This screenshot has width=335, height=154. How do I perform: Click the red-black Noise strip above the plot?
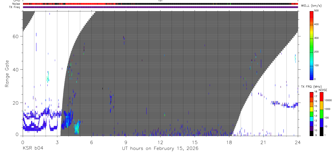(x=160, y=4)
